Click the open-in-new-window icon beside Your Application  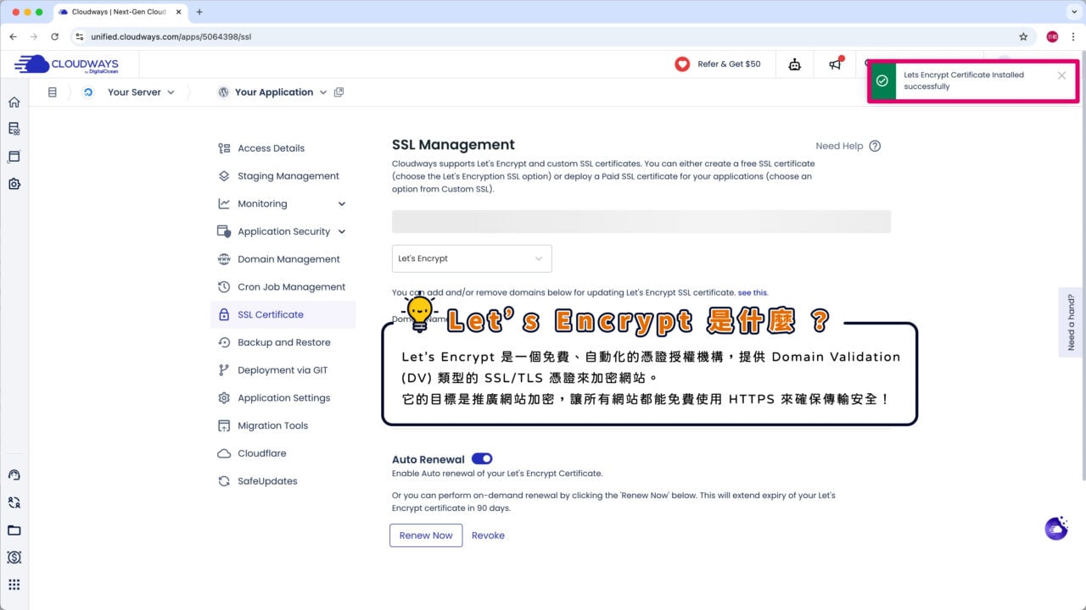tap(339, 92)
